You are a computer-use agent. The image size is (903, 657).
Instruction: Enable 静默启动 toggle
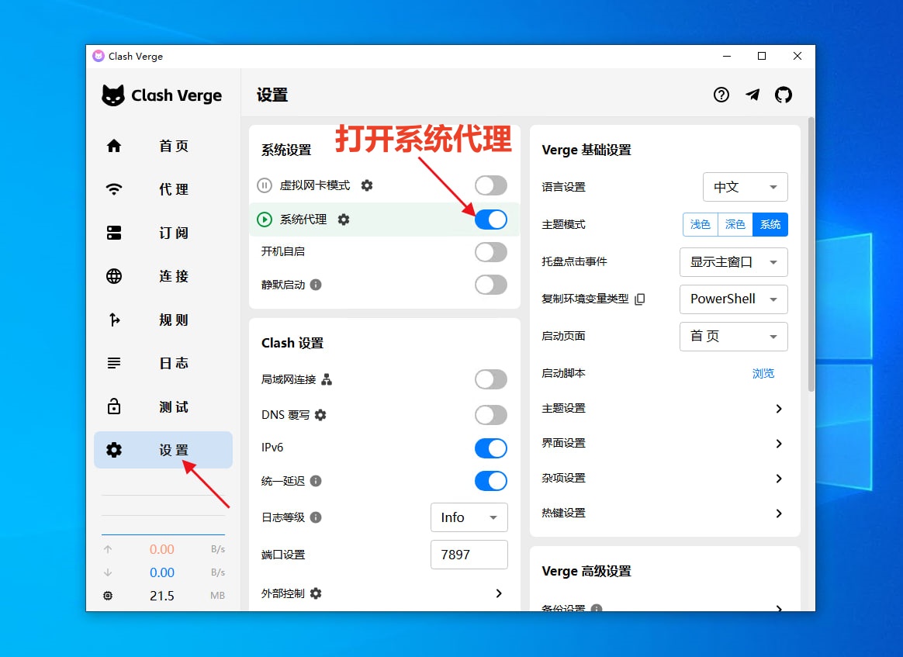click(x=490, y=285)
